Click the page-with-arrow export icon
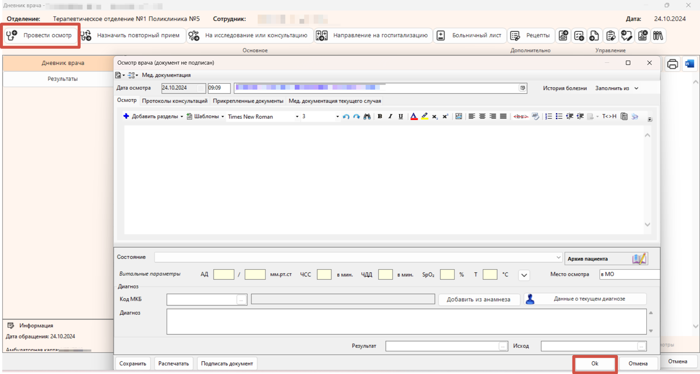 click(x=595, y=36)
